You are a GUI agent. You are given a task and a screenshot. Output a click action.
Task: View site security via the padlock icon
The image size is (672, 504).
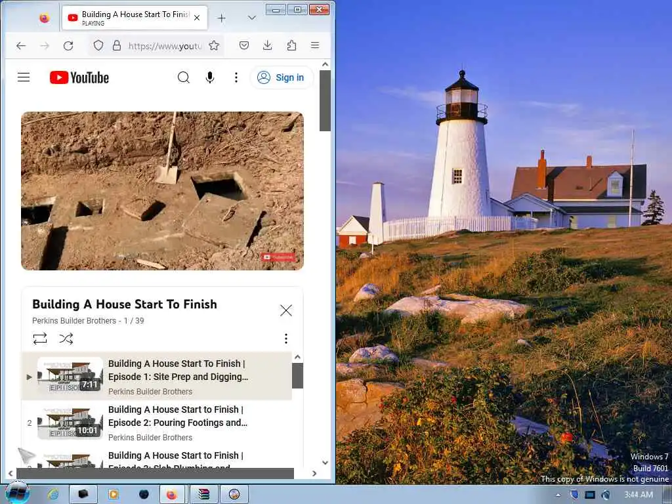116,45
